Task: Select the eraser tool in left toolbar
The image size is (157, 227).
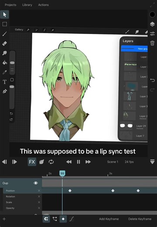Action: pyautogui.click(x=5, y=43)
